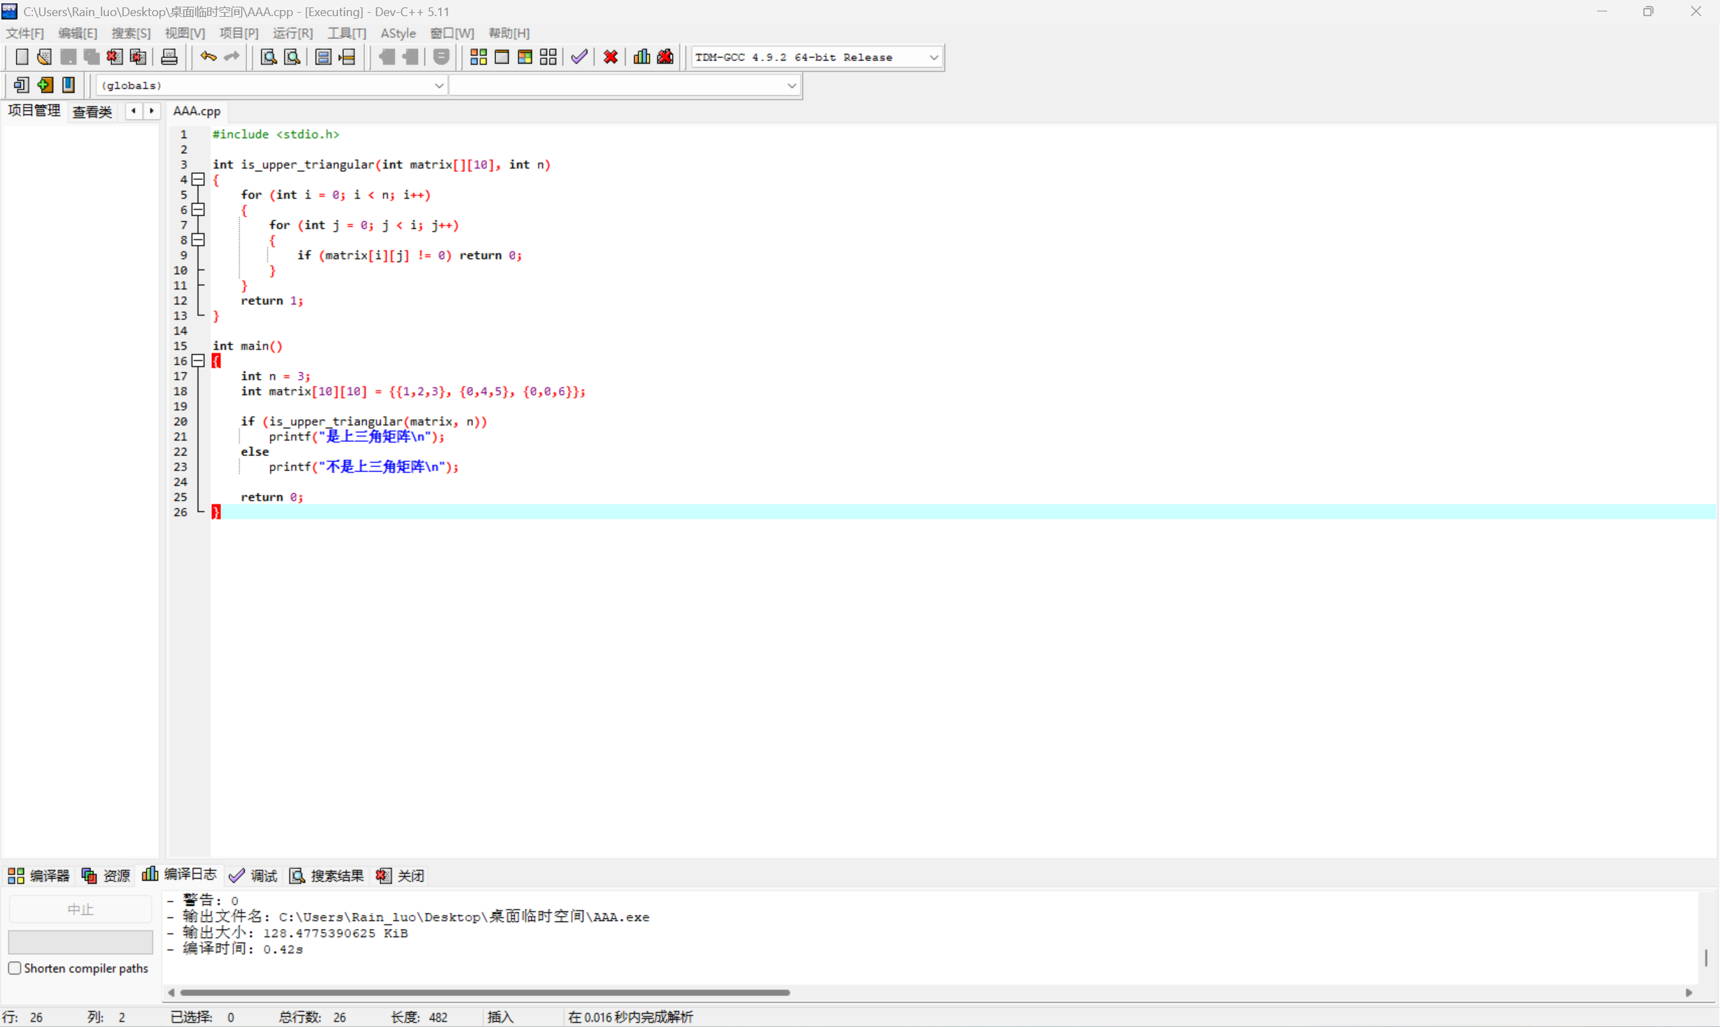
Task: Click the red X stop execution icon
Action: coord(610,56)
